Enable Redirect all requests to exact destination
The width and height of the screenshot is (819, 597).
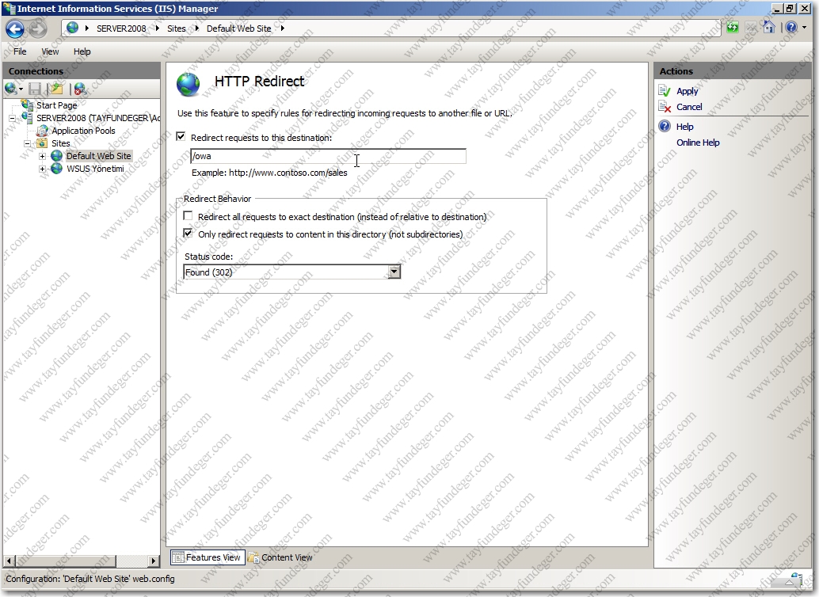188,215
